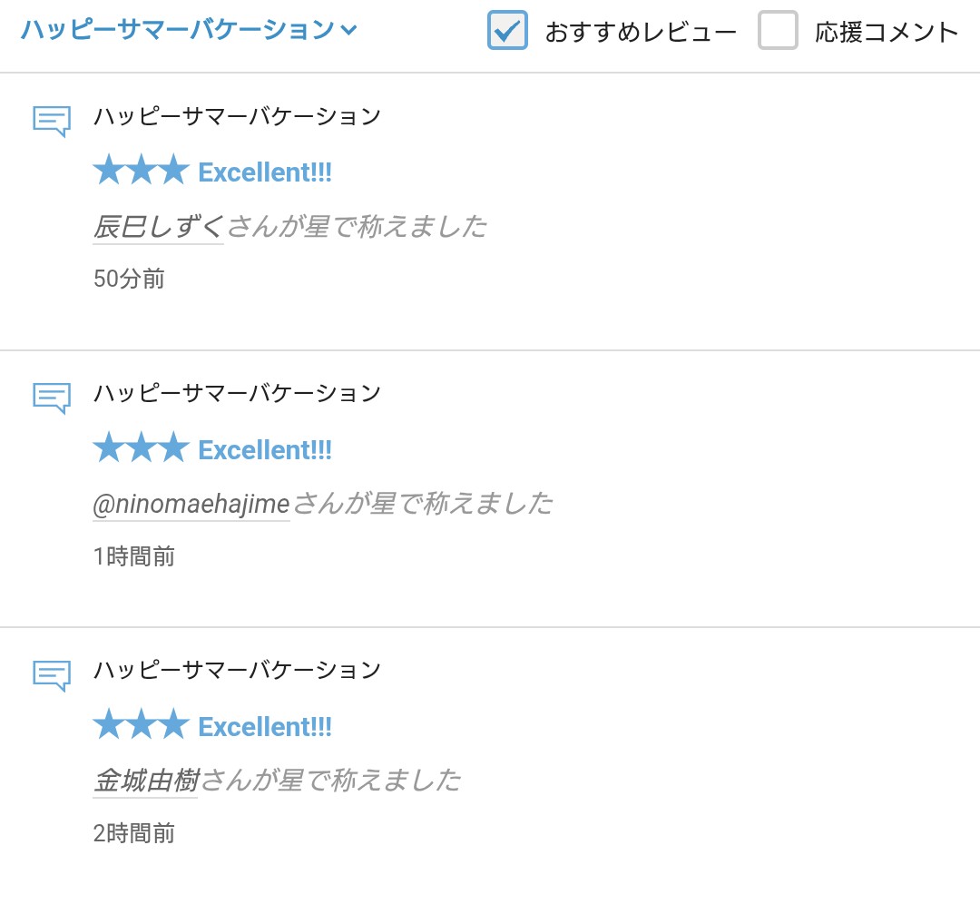Screen dimensions: 980x904
Task: Click the title of the third review
Action: (237, 670)
